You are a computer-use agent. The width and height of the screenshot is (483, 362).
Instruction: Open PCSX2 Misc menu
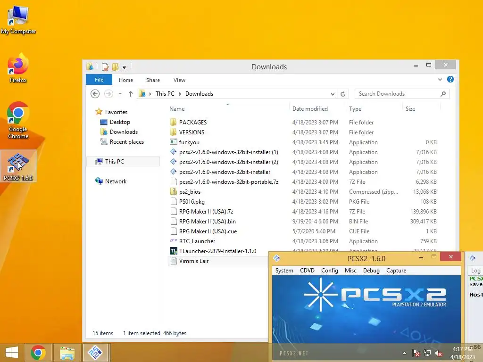coord(350,271)
